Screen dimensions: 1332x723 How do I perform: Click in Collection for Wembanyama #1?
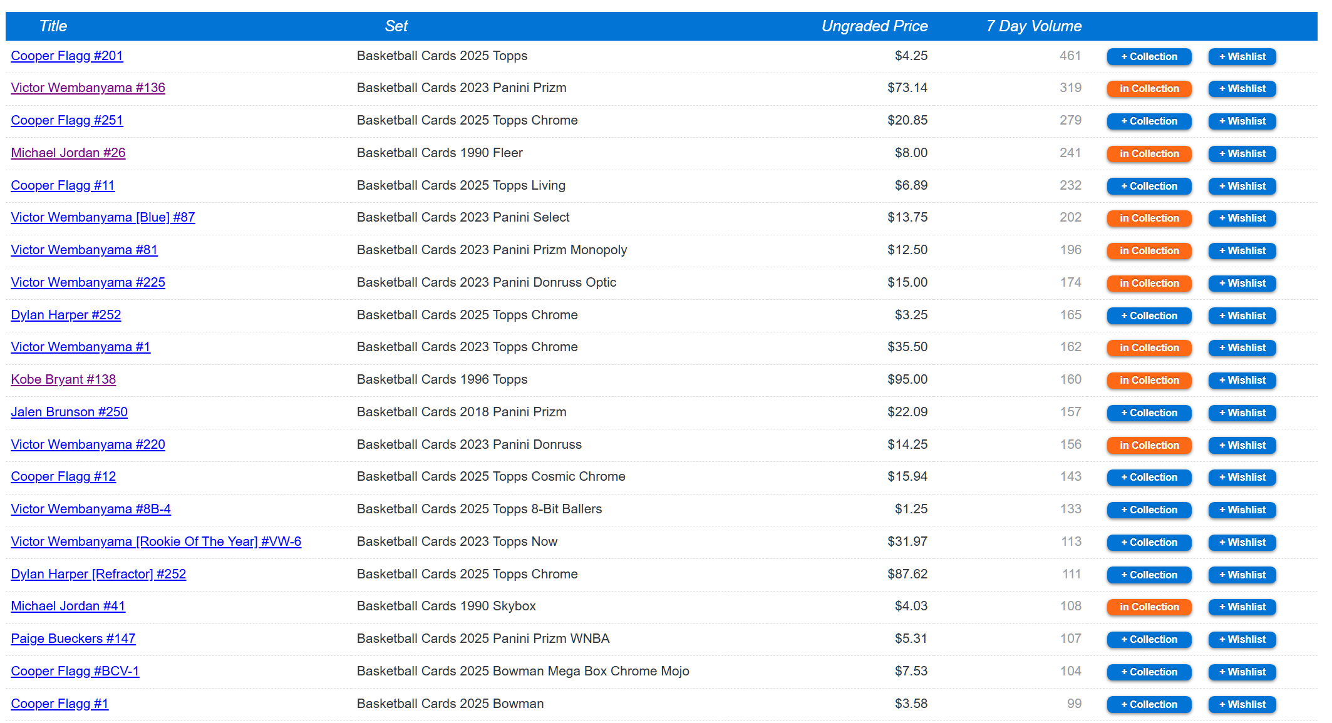click(1149, 348)
